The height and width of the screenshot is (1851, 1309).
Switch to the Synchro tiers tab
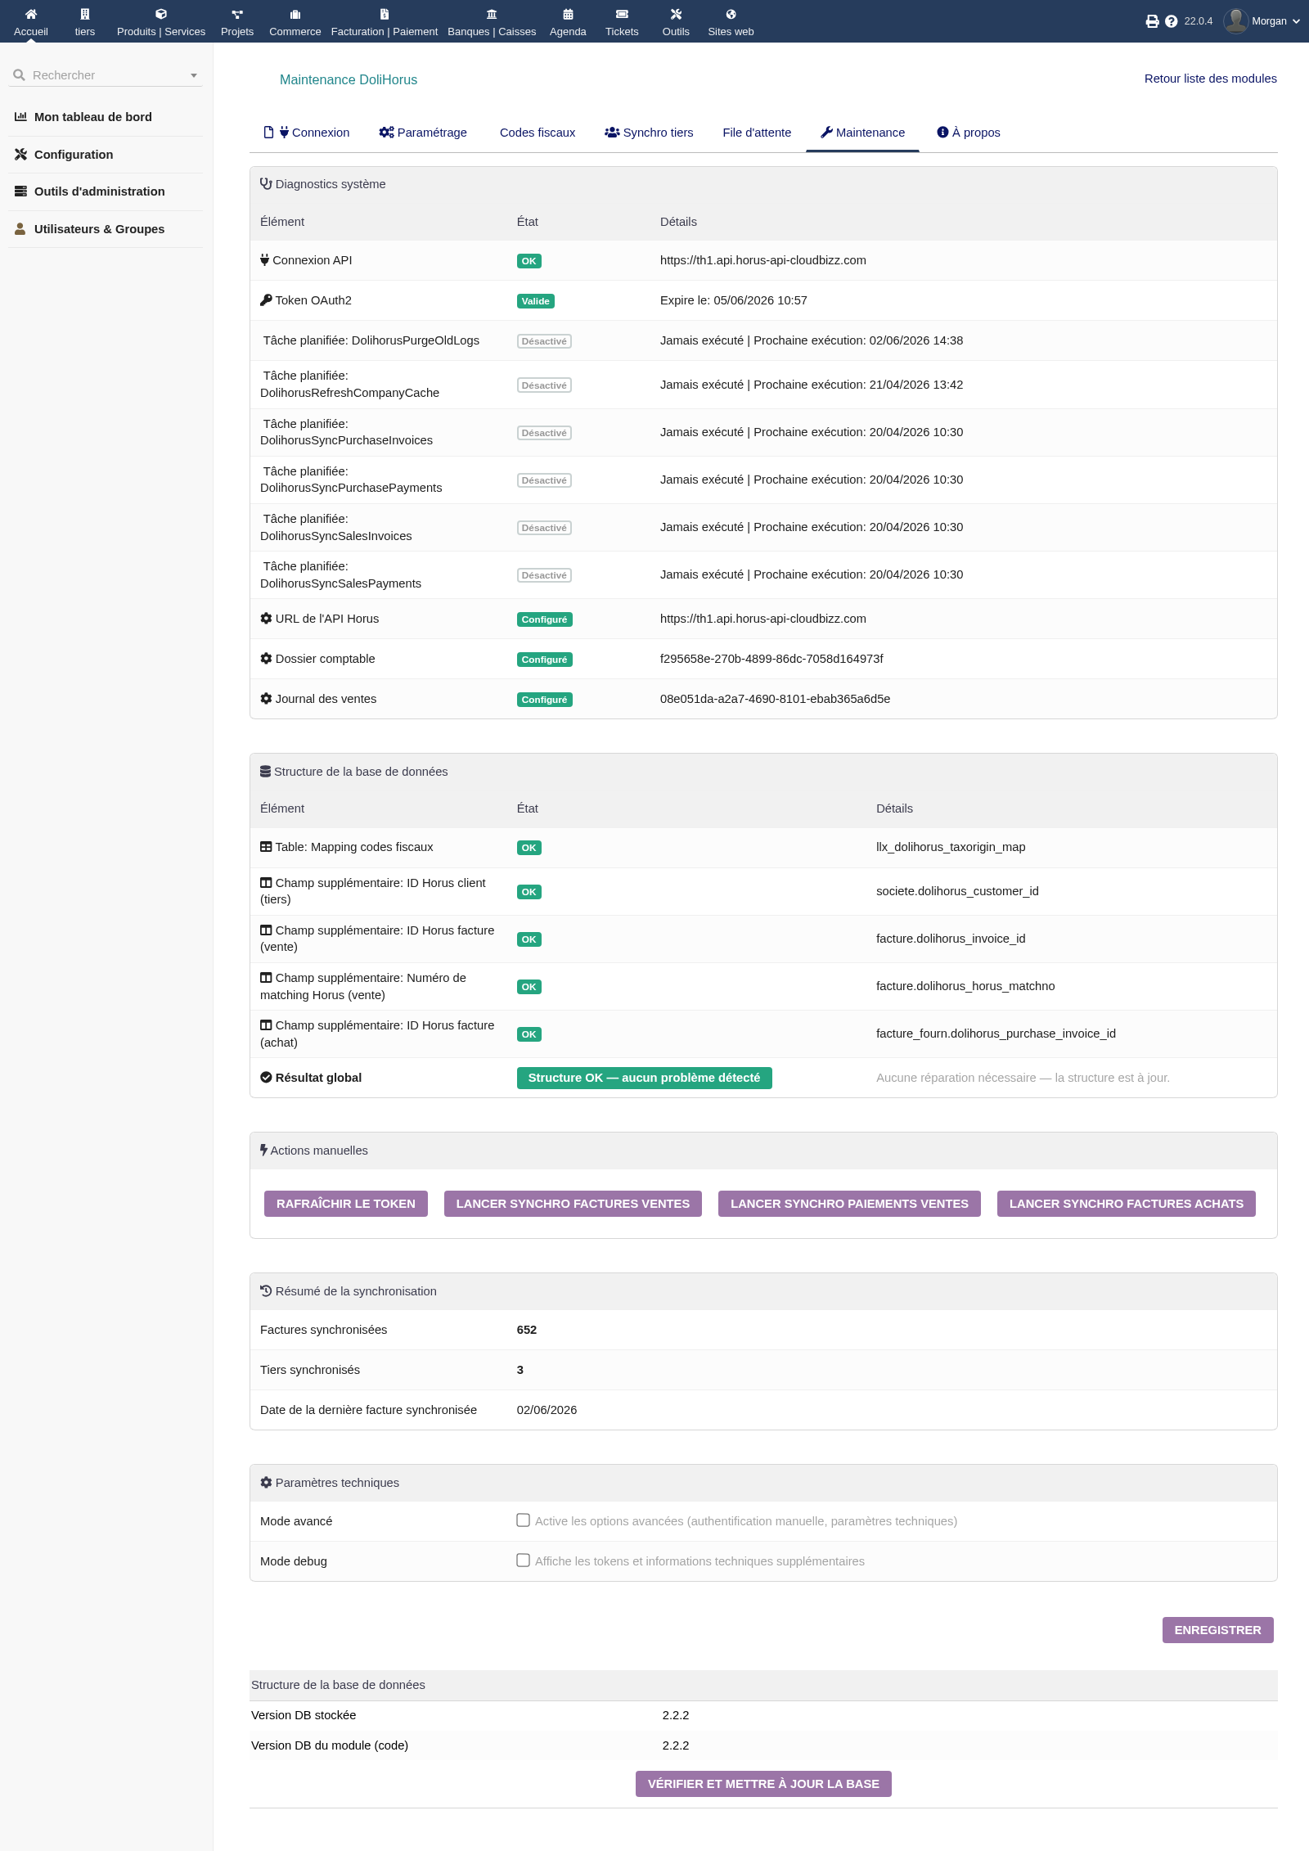tap(649, 133)
